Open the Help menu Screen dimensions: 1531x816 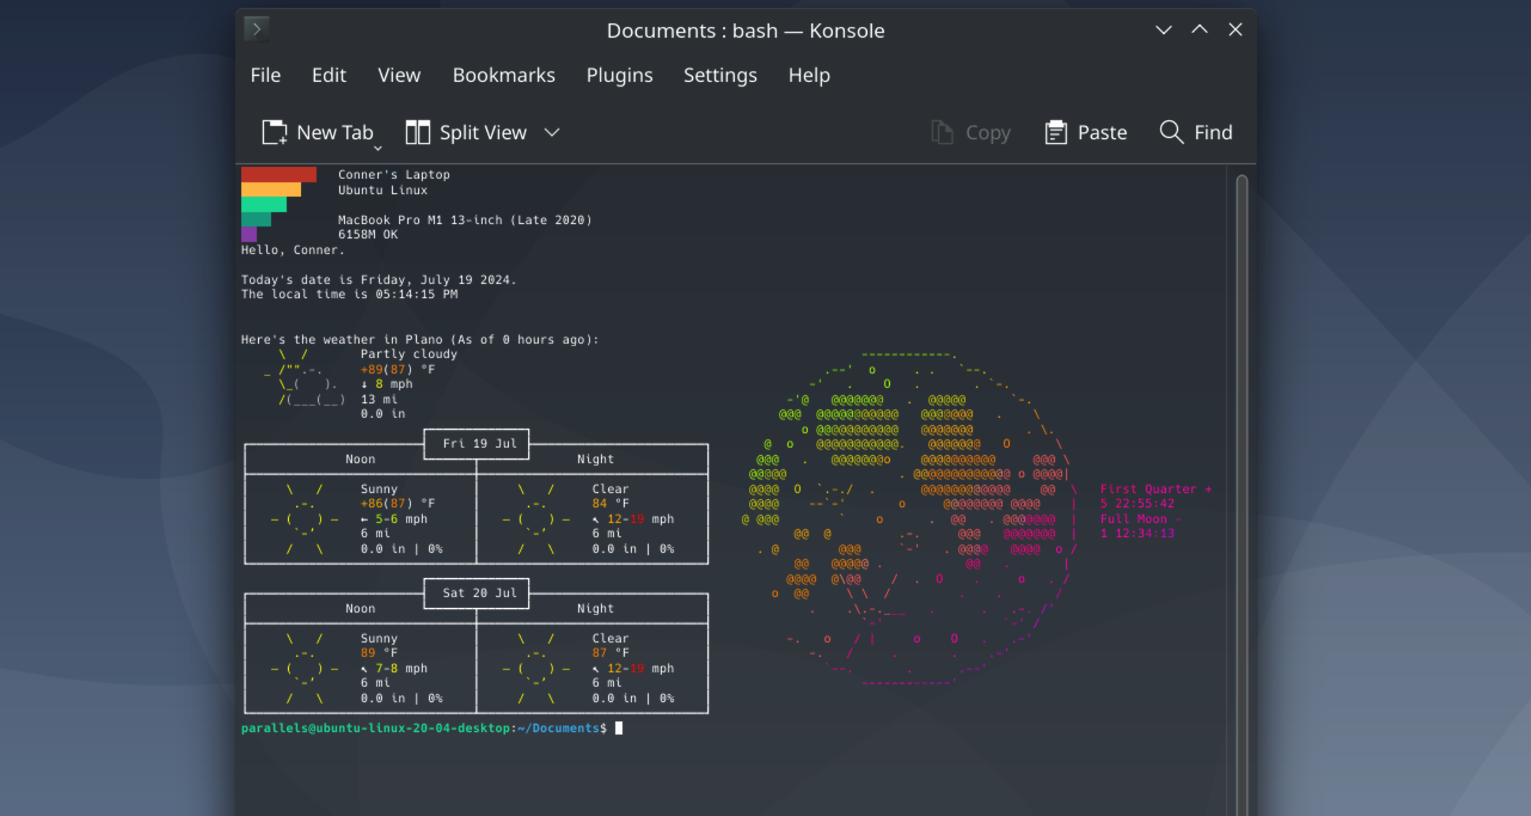809,75
